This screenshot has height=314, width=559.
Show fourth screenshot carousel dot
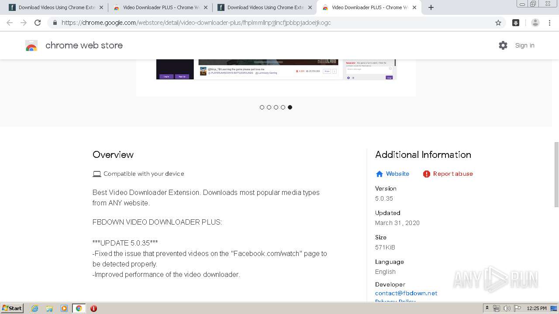pos(283,107)
